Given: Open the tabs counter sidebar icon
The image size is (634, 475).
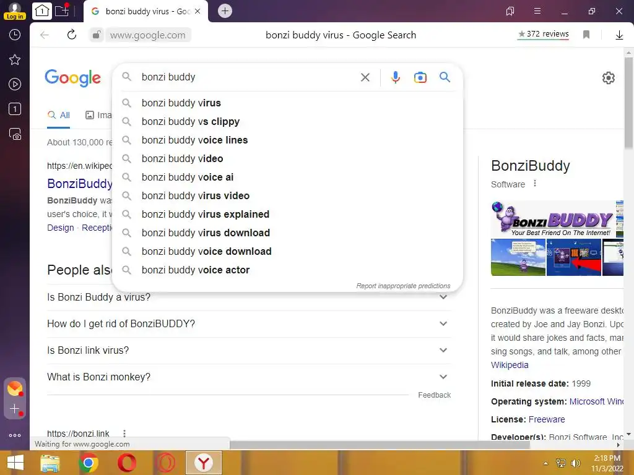Looking at the screenshot, I should click(x=15, y=109).
